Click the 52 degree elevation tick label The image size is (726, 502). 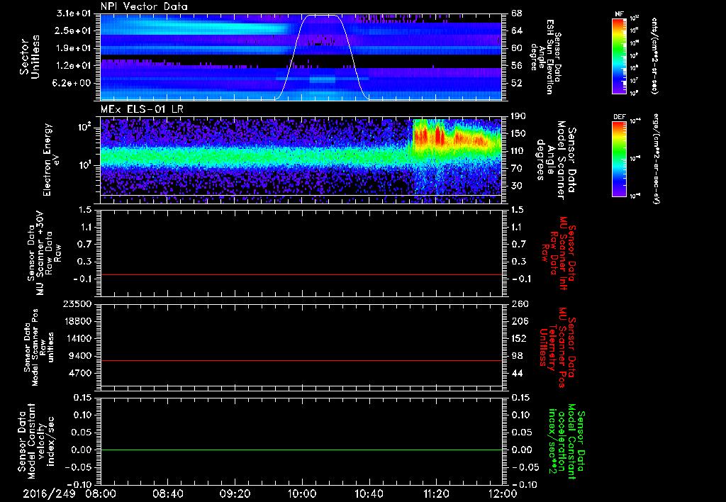click(x=517, y=83)
